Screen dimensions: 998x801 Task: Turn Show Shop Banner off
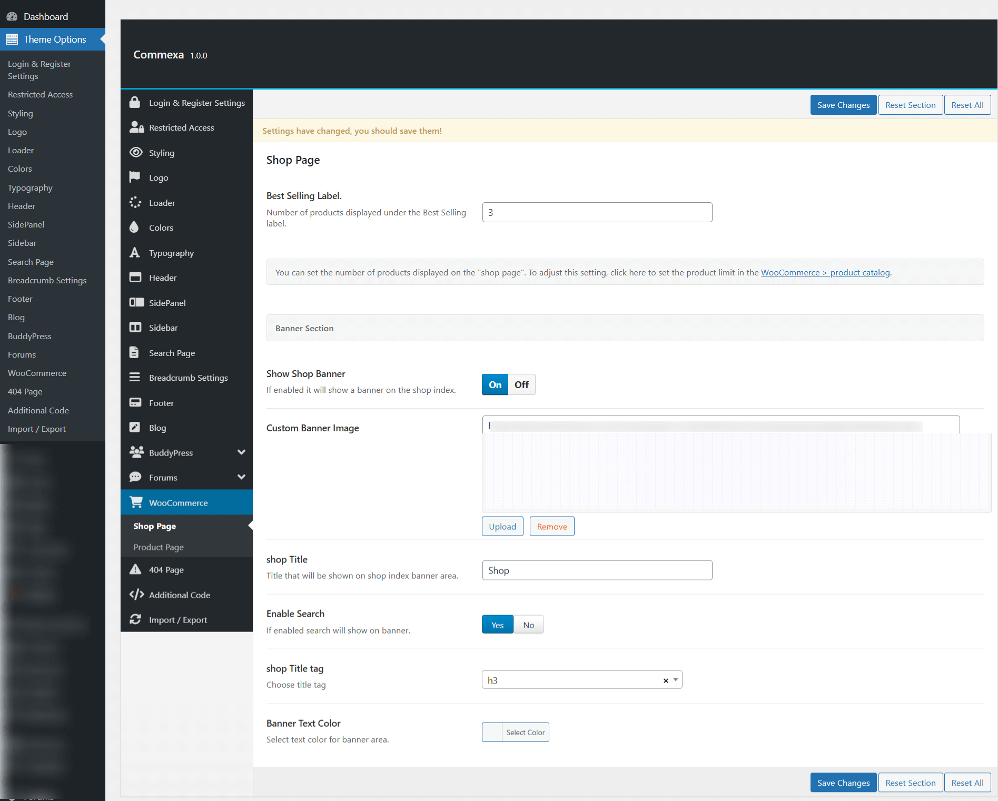521,385
